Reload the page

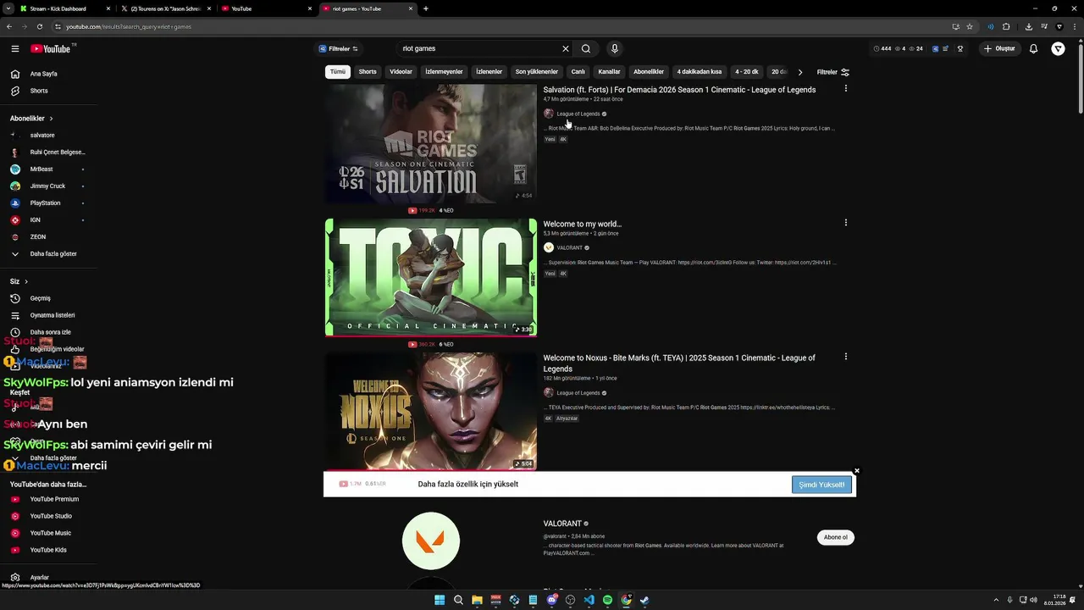click(x=39, y=26)
